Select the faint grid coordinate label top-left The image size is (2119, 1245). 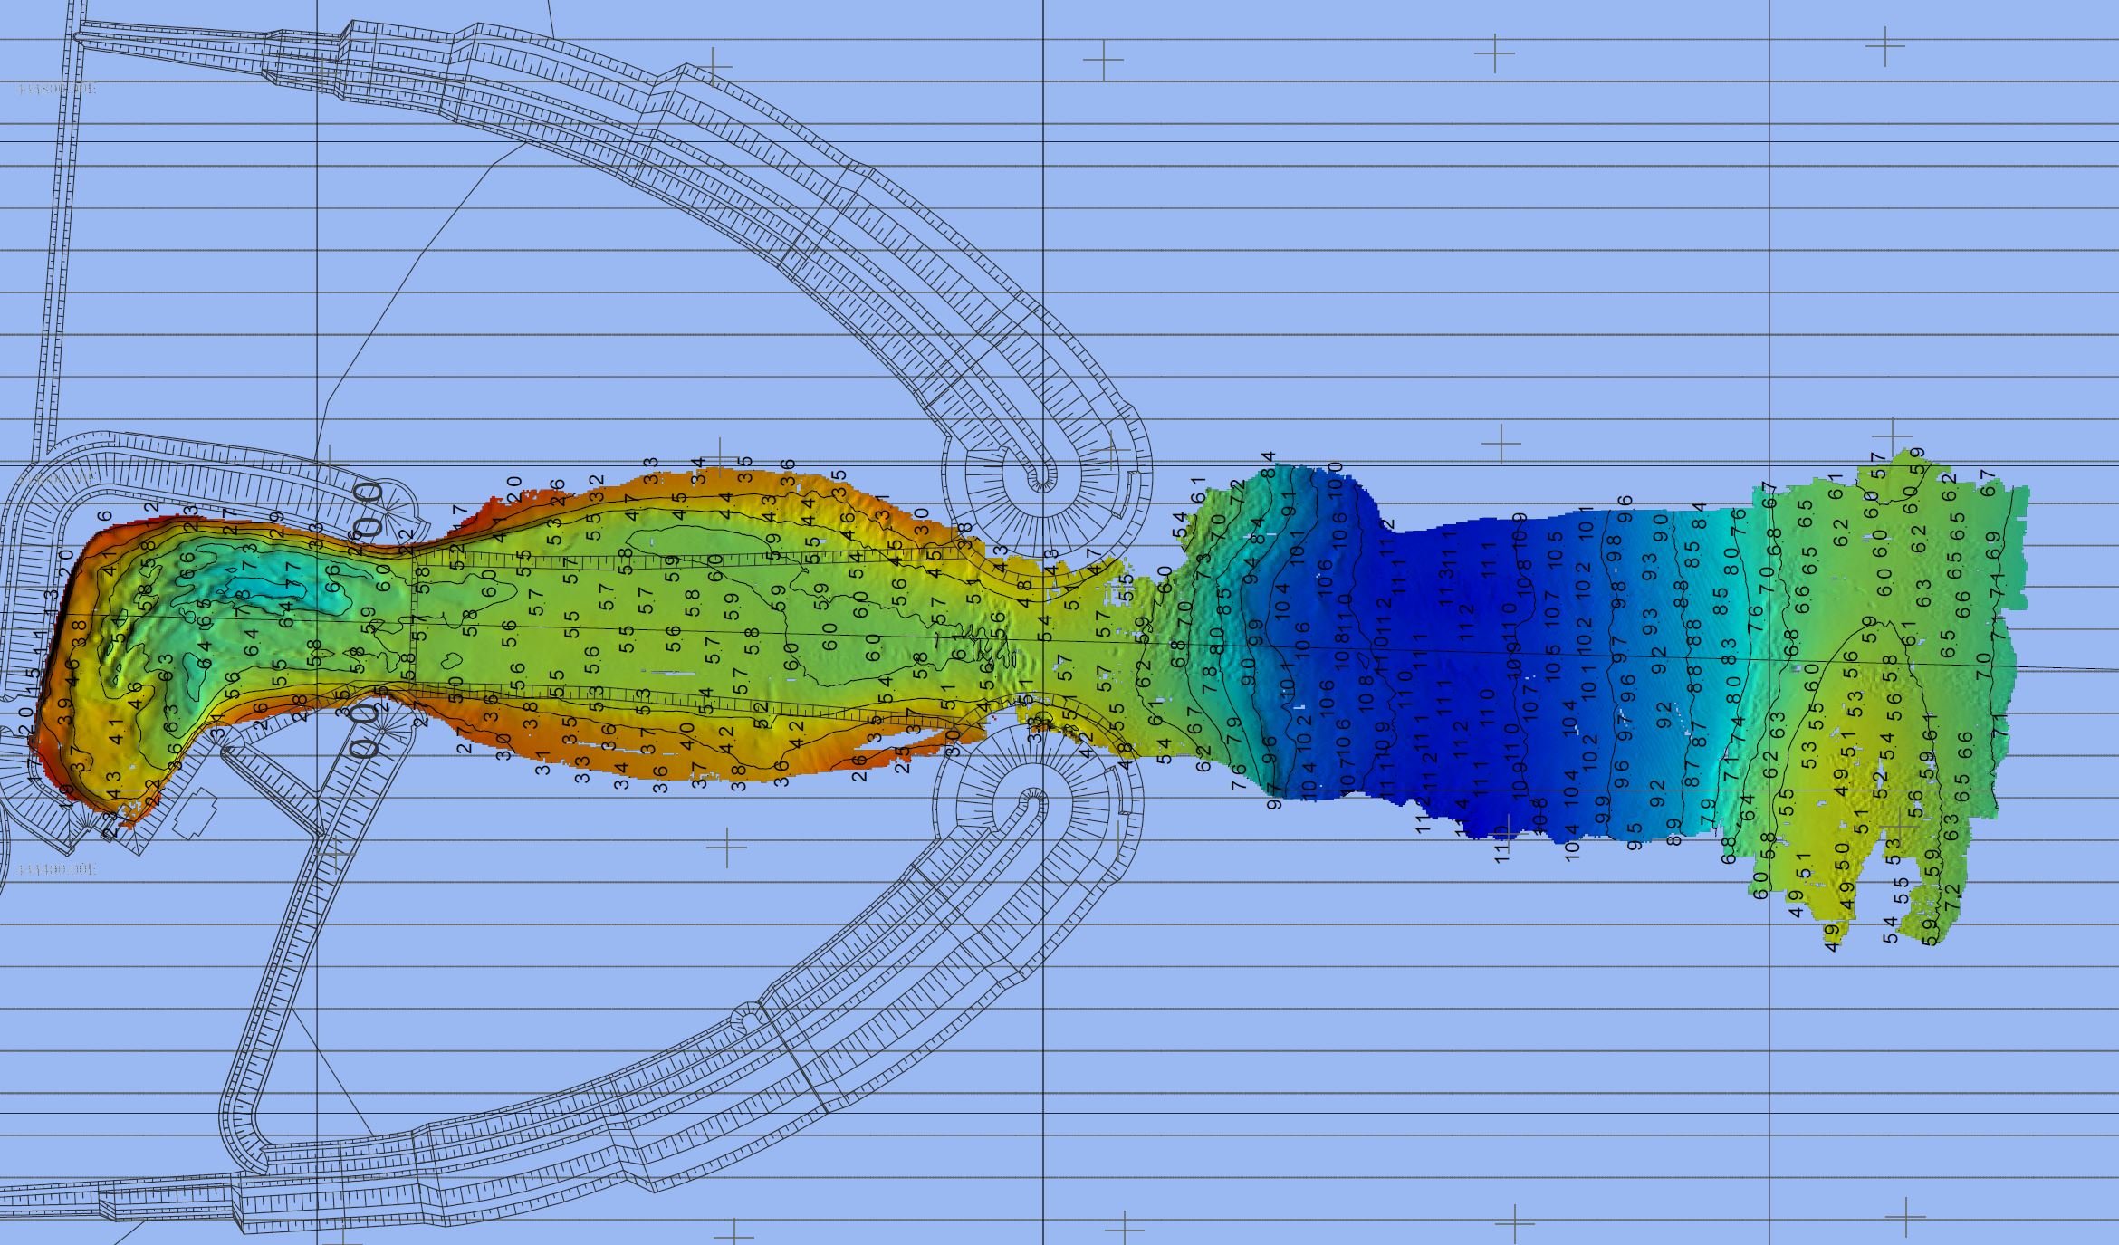[x=57, y=89]
